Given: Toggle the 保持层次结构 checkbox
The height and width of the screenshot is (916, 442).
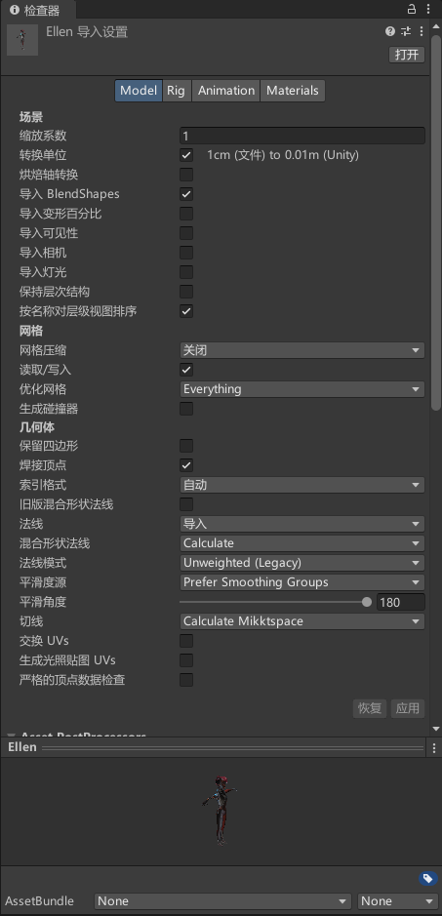Looking at the screenshot, I should pyautogui.click(x=186, y=292).
